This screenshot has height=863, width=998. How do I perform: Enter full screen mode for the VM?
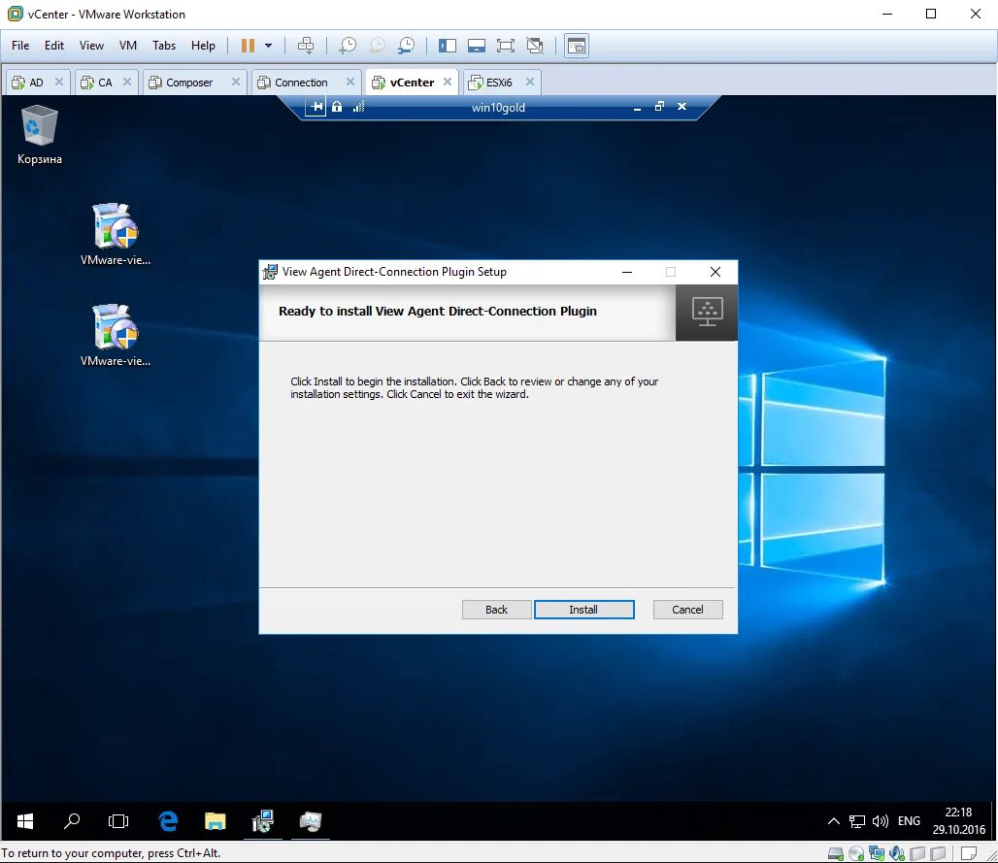(x=506, y=45)
